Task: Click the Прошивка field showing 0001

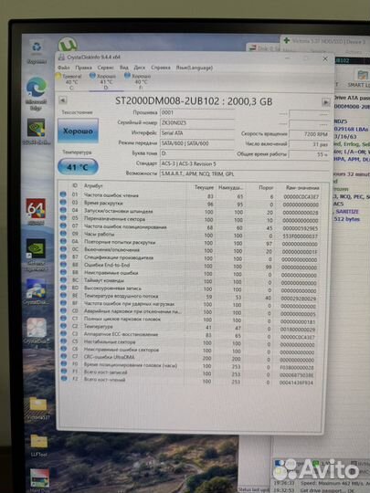Action: (197, 112)
